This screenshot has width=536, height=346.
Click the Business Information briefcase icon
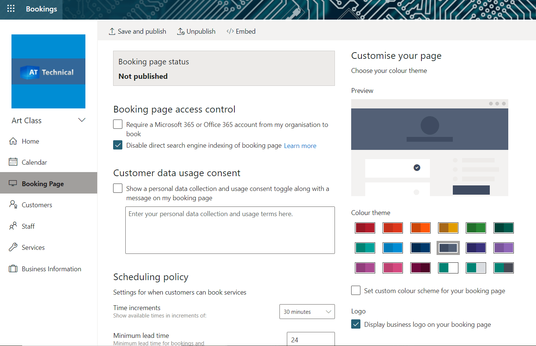[x=13, y=269]
